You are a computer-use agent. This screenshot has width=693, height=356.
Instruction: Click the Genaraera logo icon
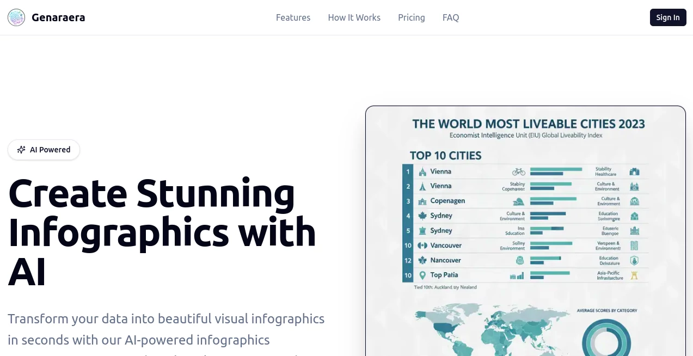click(x=16, y=17)
